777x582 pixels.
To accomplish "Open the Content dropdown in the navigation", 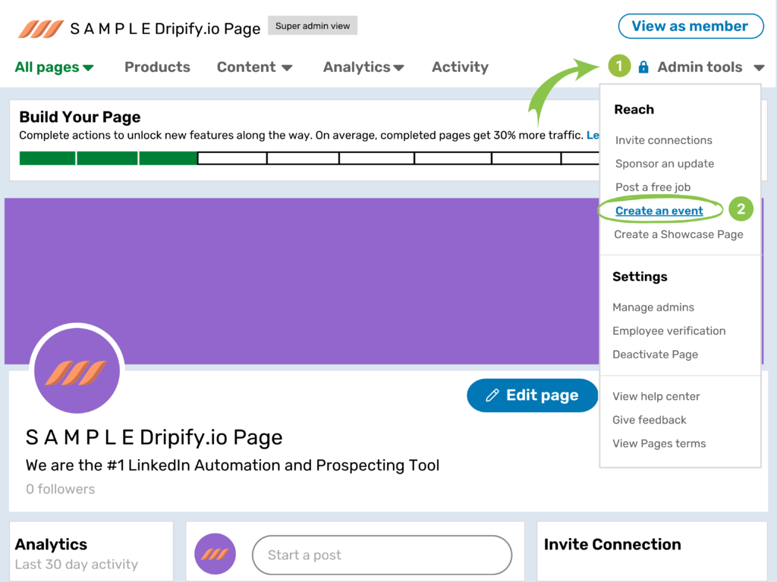I will (254, 67).
